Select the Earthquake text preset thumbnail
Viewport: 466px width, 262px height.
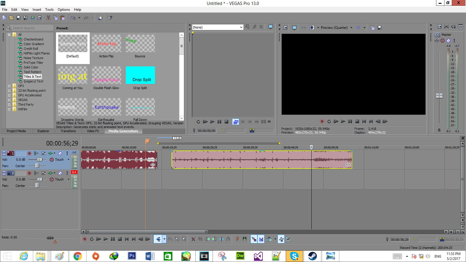click(107, 107)
